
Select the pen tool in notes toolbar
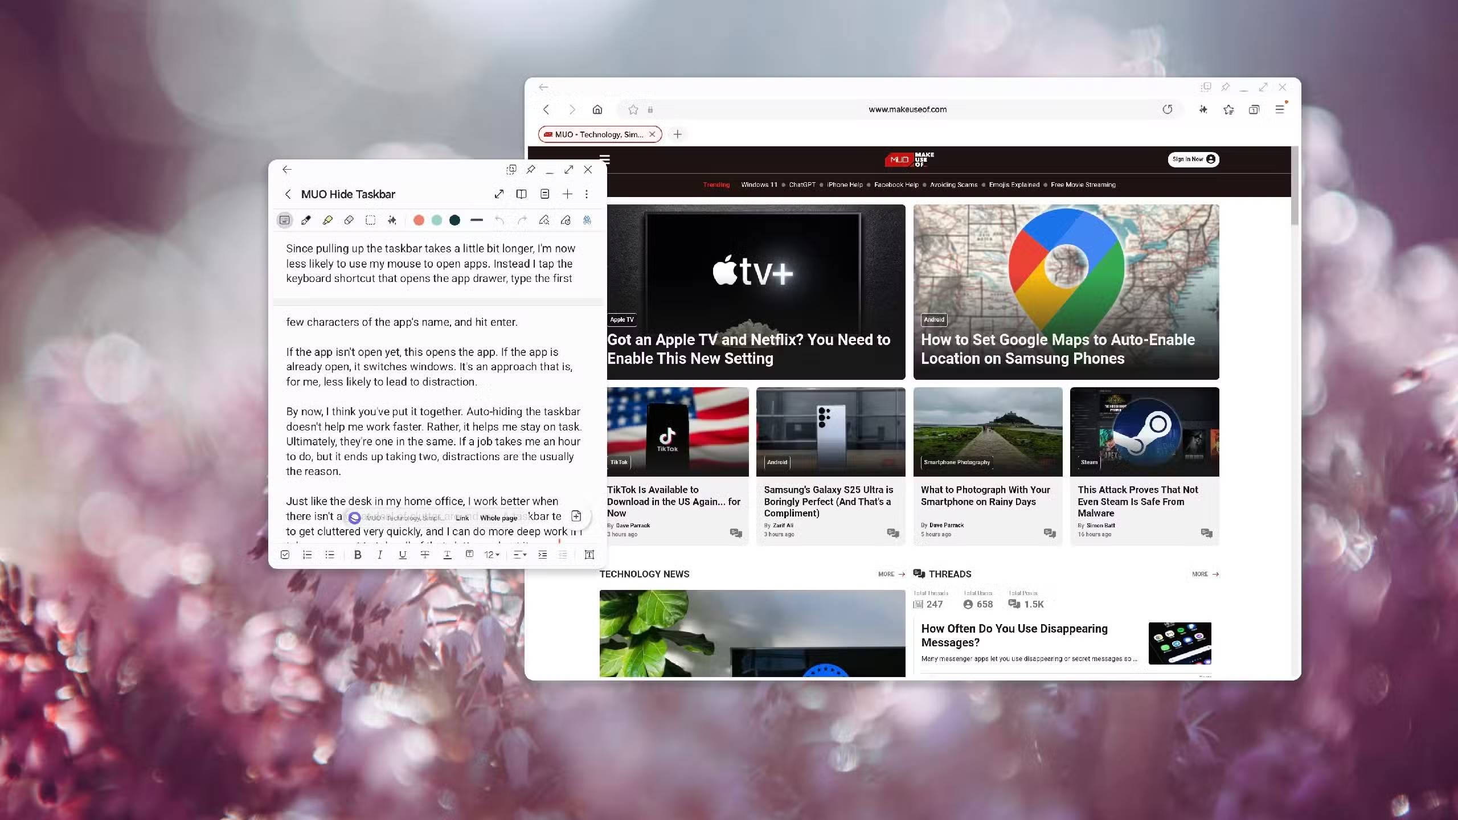[306, 220]
